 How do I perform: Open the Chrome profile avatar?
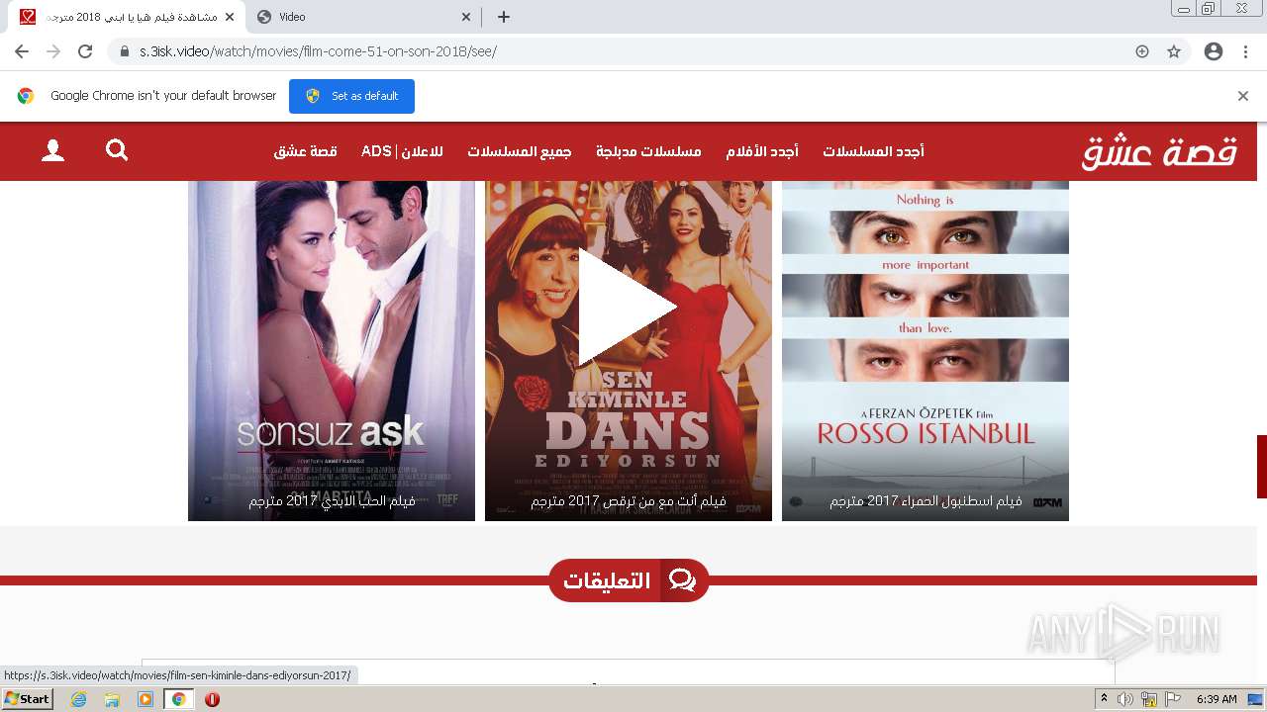click(x=1214, y=51)
